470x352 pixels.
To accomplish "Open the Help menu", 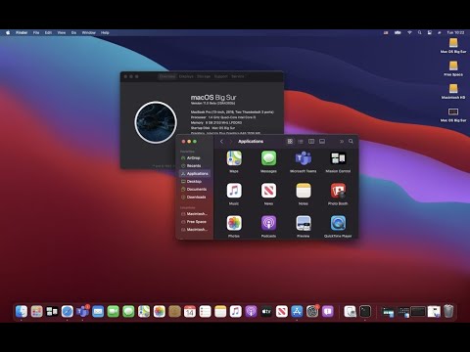I will (x=105, y=32).
